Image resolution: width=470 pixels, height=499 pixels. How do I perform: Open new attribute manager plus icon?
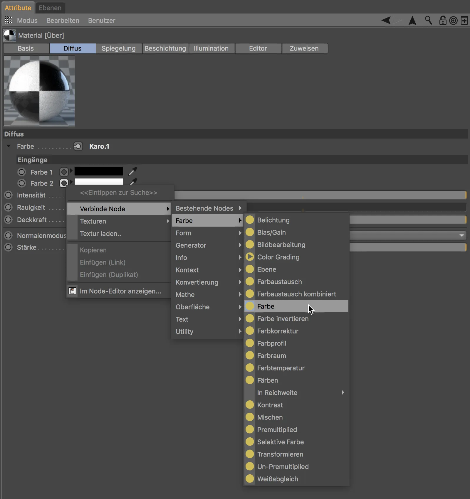[x=464, y=21]
